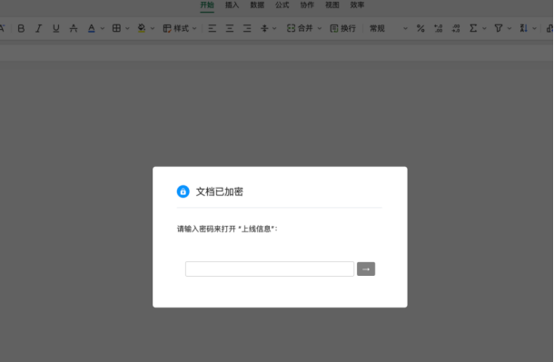554x362 pixels.
Task: Expand the sort dropdown arrow
Action: 535,29
